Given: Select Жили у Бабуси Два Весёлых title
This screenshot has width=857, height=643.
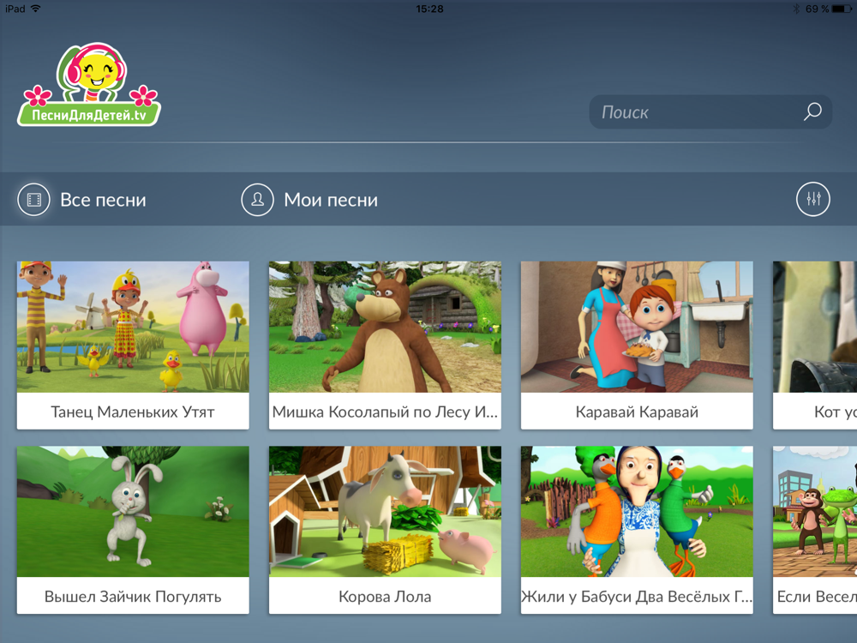Looking at the screenshot, I should pyautogui.click(x=637, y=597).
